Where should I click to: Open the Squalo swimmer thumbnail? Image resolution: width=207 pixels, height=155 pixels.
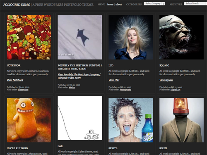[x=181, y=37]
